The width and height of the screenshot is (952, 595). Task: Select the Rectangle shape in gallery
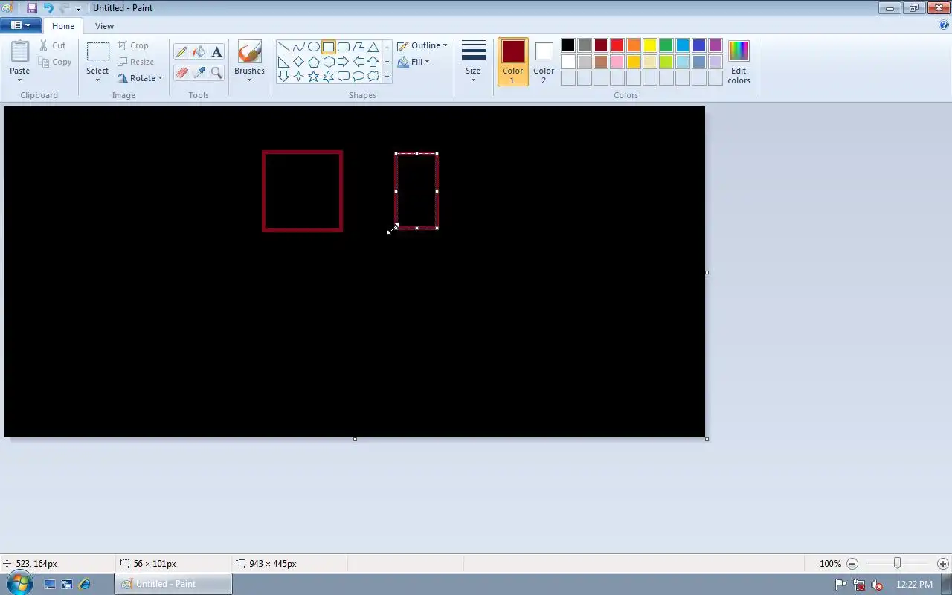pyautogui.click(x=328, y=47)
